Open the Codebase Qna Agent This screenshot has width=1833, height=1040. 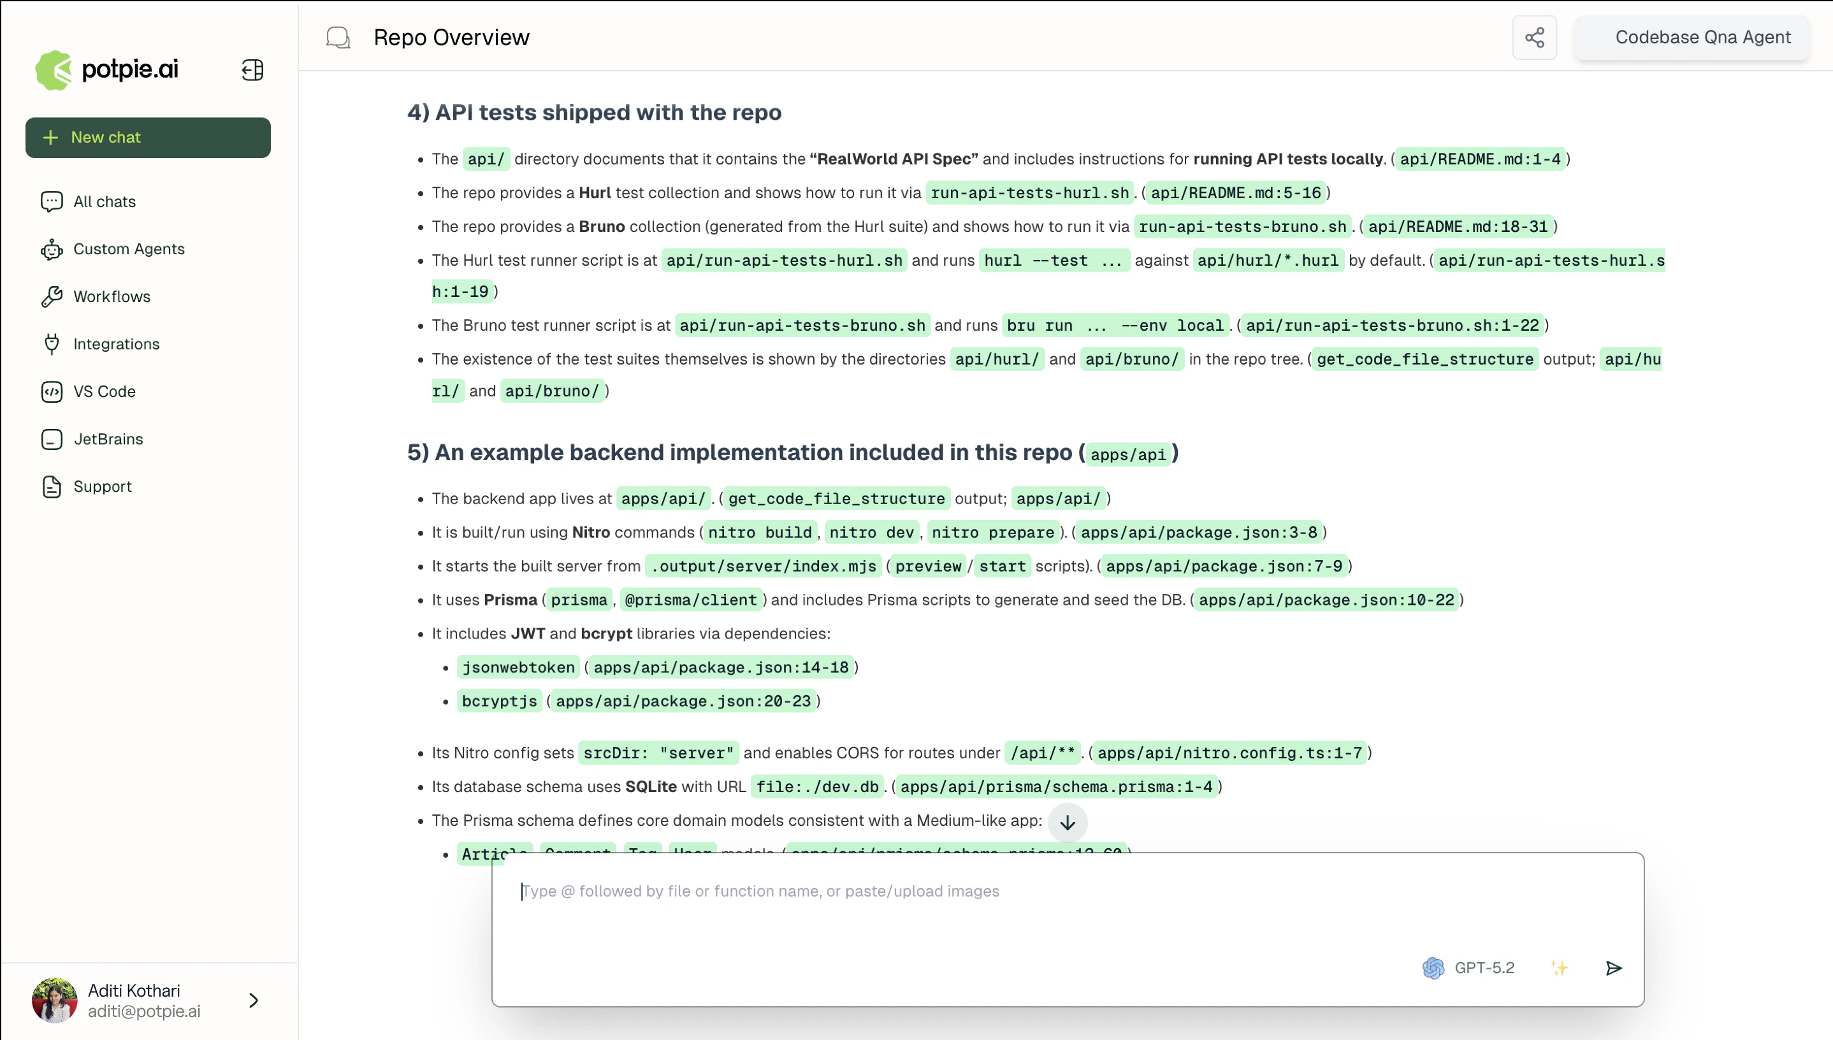tap(1702, 36)
